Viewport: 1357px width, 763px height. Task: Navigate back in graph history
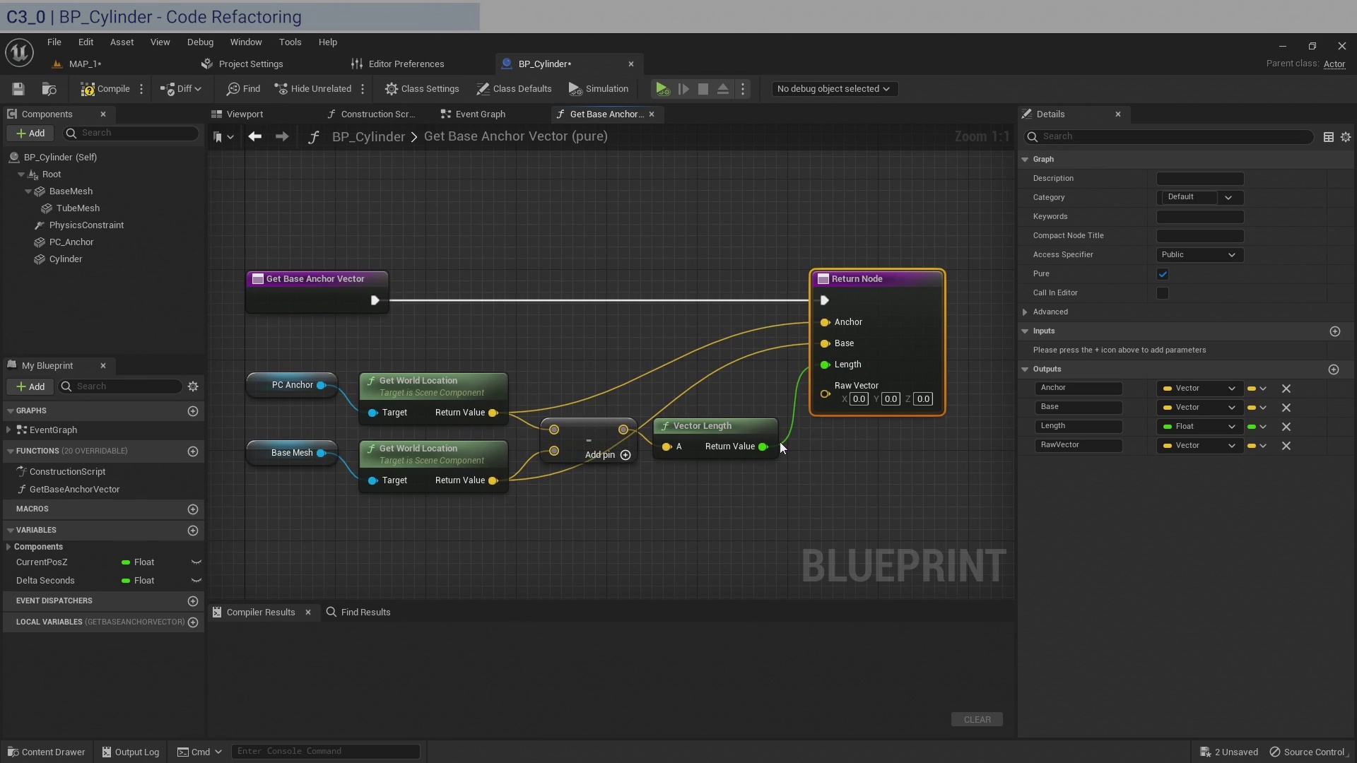tap(255, 136)
